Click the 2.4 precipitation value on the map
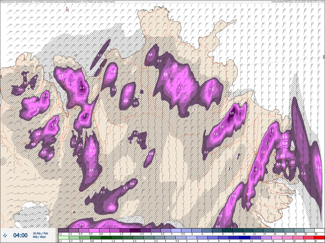 coord(82,88)
